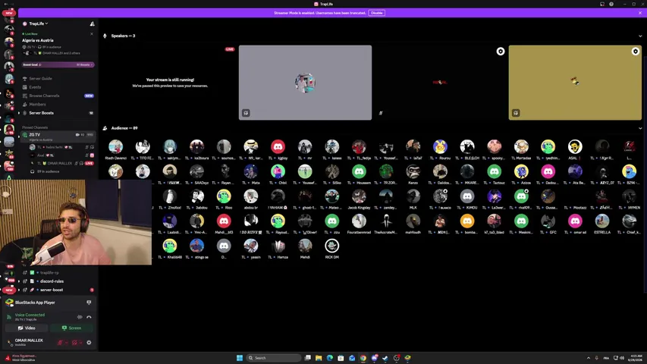
Task: Open Server Guide
Action: point(40,78)
